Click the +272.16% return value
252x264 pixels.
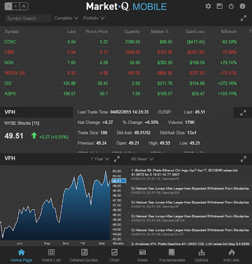click(227, 83)
